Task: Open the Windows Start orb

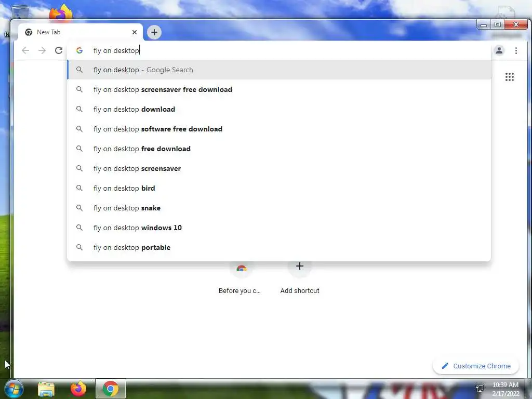Action: click(14, 389)
